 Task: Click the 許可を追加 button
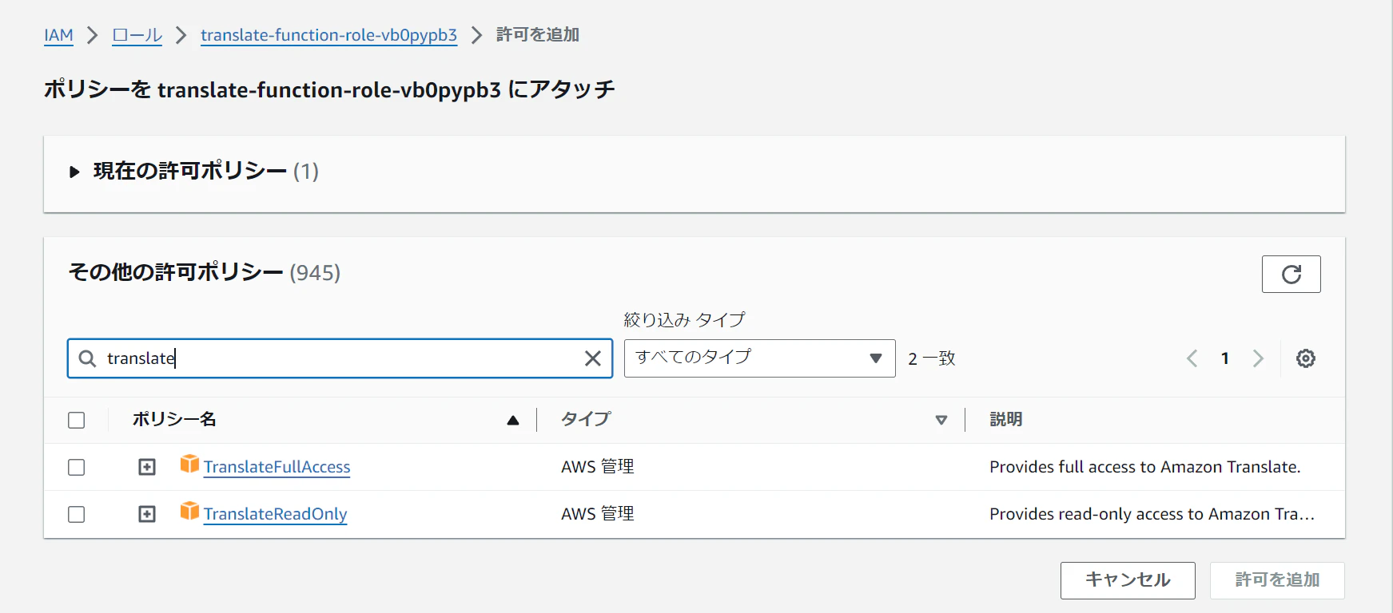click(x=1277, y=580)
